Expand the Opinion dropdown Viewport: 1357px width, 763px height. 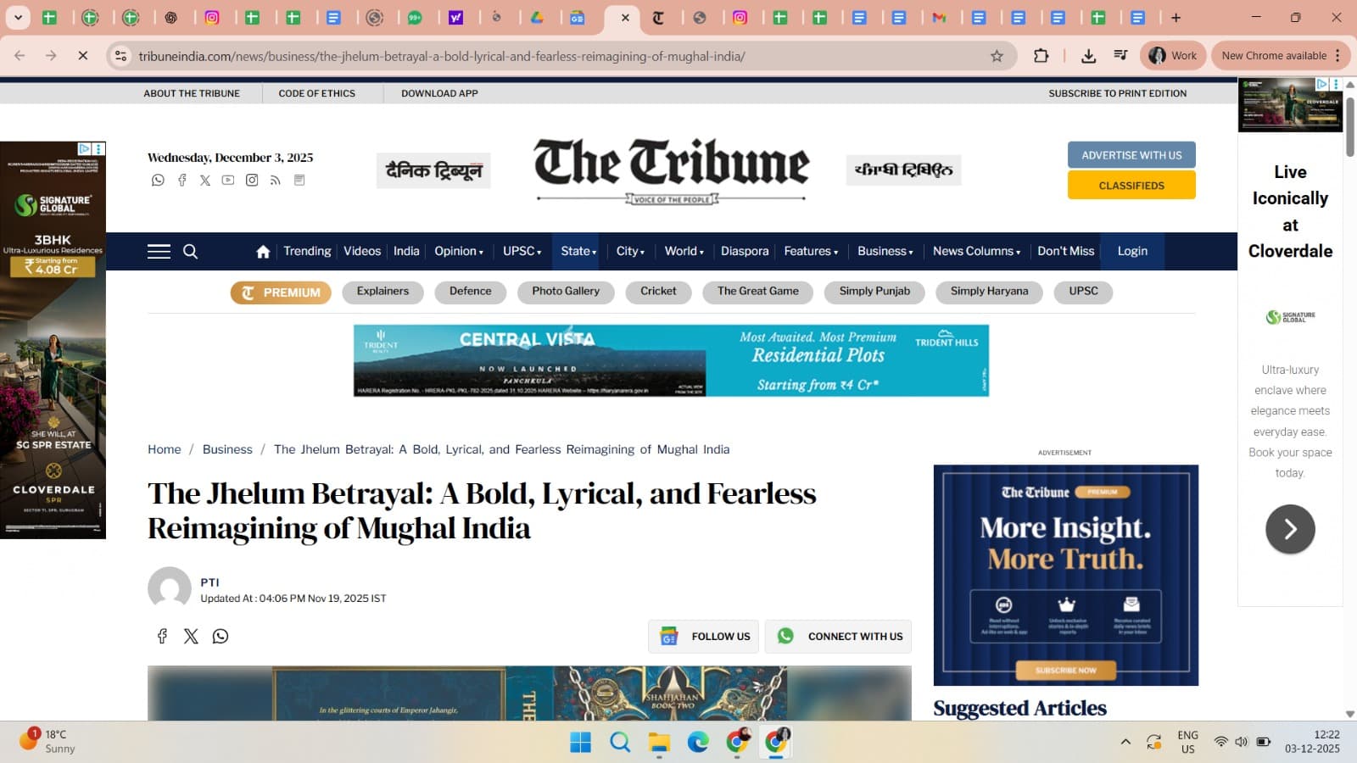point(459,251)
